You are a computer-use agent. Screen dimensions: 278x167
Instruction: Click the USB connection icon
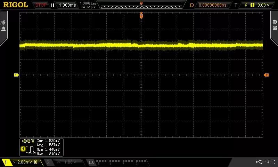coord(260,162)
